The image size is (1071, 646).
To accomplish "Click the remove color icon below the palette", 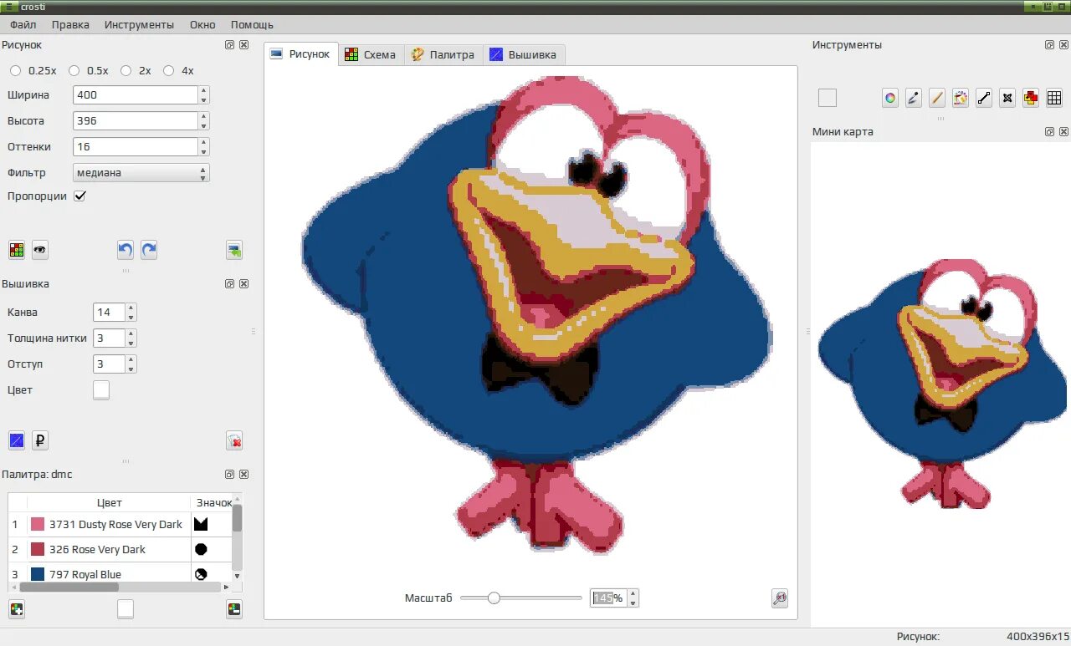I will pyautogui.click(x=234, y=609).
